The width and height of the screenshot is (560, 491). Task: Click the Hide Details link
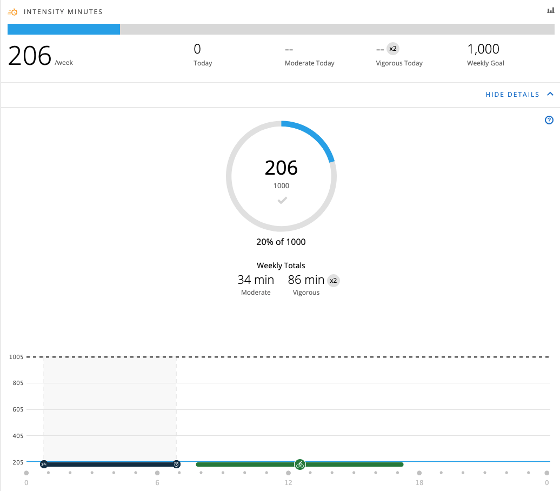512,95
